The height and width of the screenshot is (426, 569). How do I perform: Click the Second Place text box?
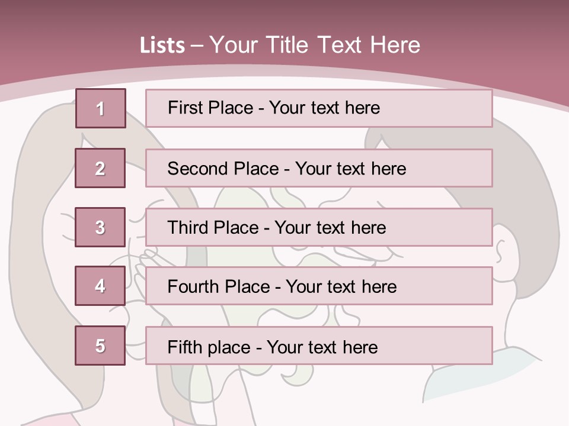(319, 168)
